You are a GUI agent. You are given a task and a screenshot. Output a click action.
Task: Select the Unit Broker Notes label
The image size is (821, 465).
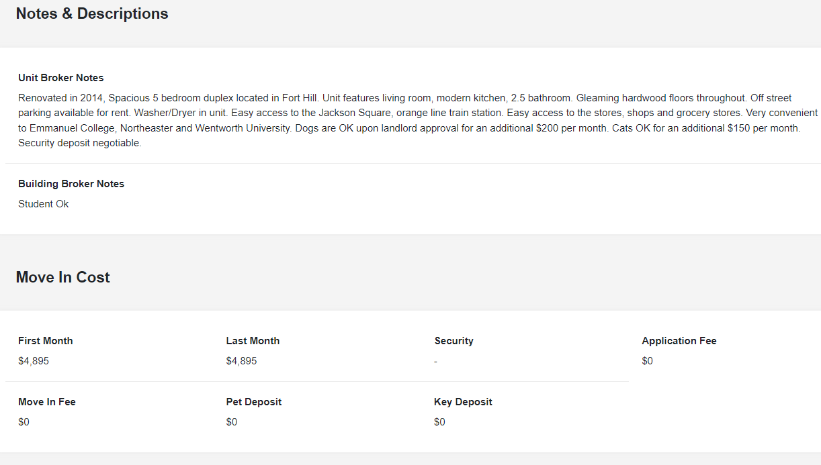click(x=61, y=78)
